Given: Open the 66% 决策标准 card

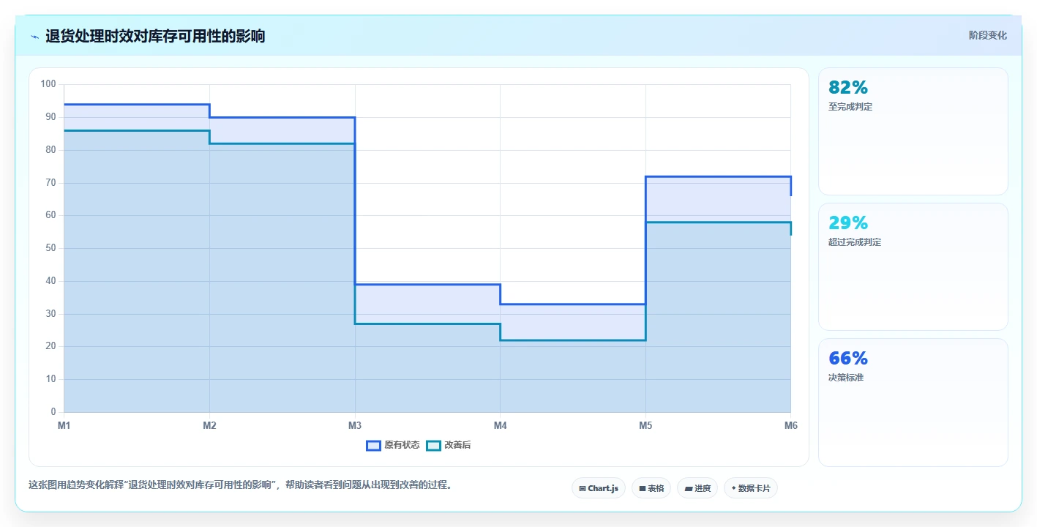Looking at the screenshot, I should click(913, 403).
